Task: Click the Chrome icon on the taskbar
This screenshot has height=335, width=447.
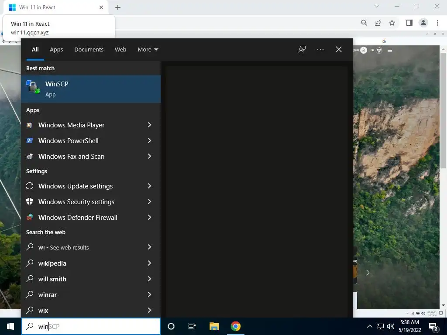Action: [x=235, y=326]
